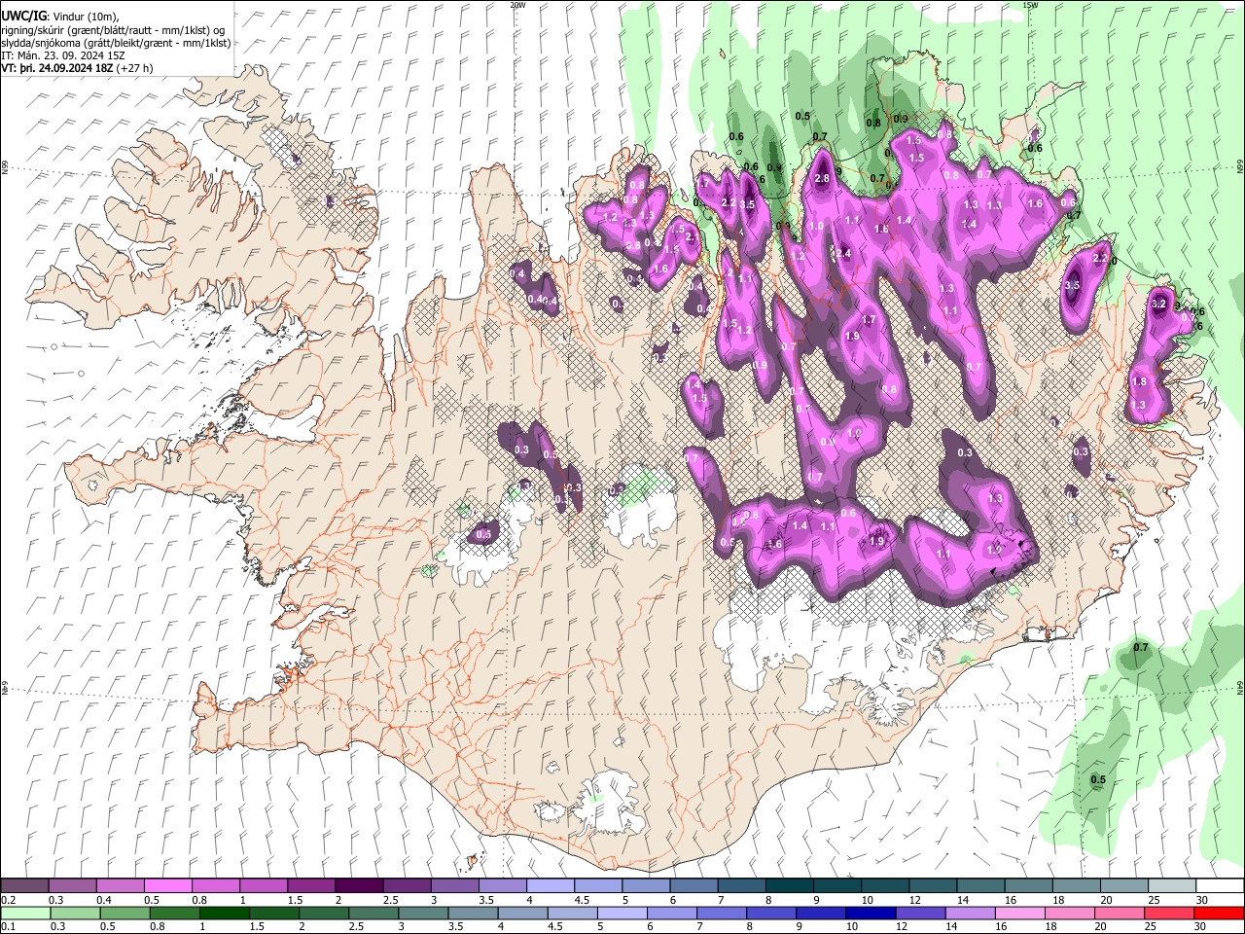Choose the orchid 0.4–0.5 snow legend swatch
1245x934 pixels.
pyautogui.click(x=121, y=886)
